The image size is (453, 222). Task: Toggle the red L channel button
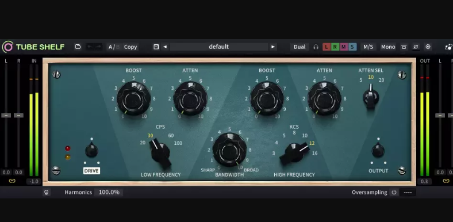(x=327, y=47)
